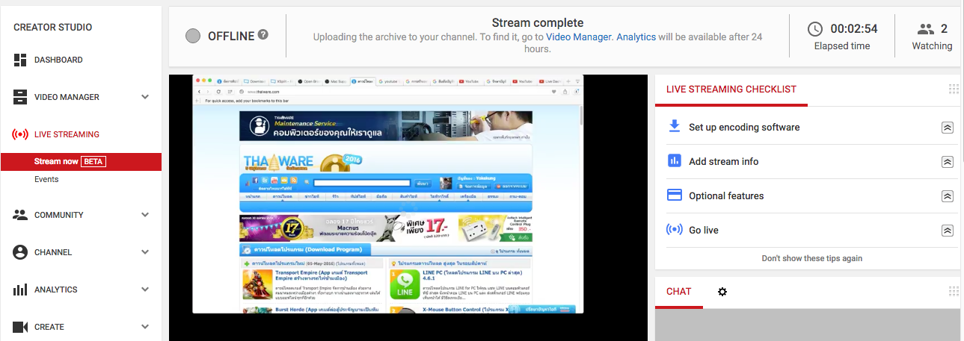
Task: Open Events under Live Streaming
Action: 46,179
